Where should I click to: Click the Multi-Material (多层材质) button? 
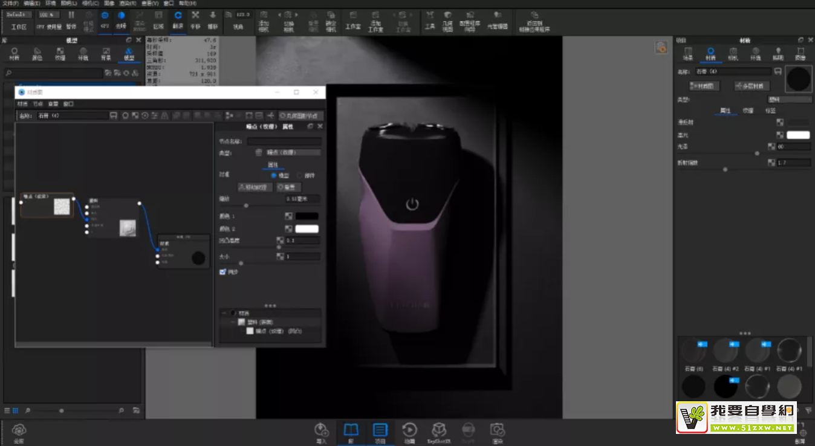click(x=752, y=86)
